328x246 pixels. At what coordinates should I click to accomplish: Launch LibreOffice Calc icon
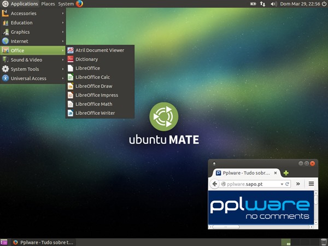point(71,77)
